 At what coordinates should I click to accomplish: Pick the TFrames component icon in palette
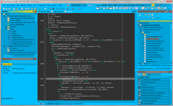[x=98, y=8]
